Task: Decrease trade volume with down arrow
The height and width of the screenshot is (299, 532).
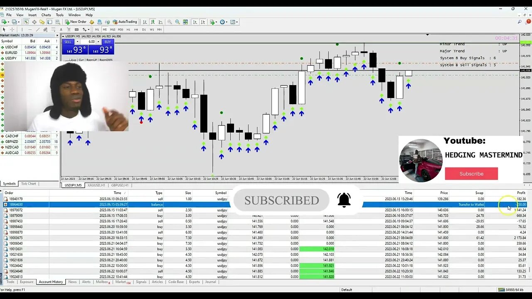Action: pyautogui.click(x=77, y=42)
